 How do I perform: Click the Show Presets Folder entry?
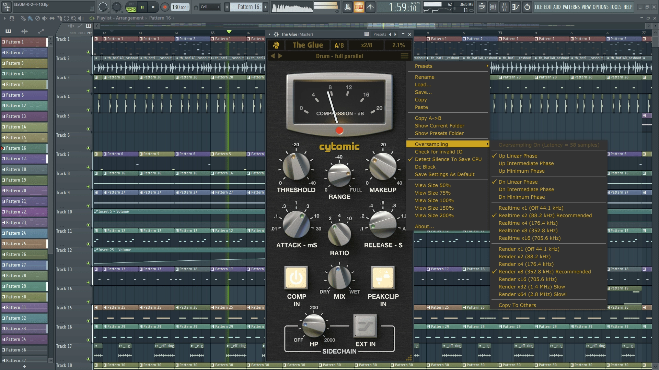439,133
